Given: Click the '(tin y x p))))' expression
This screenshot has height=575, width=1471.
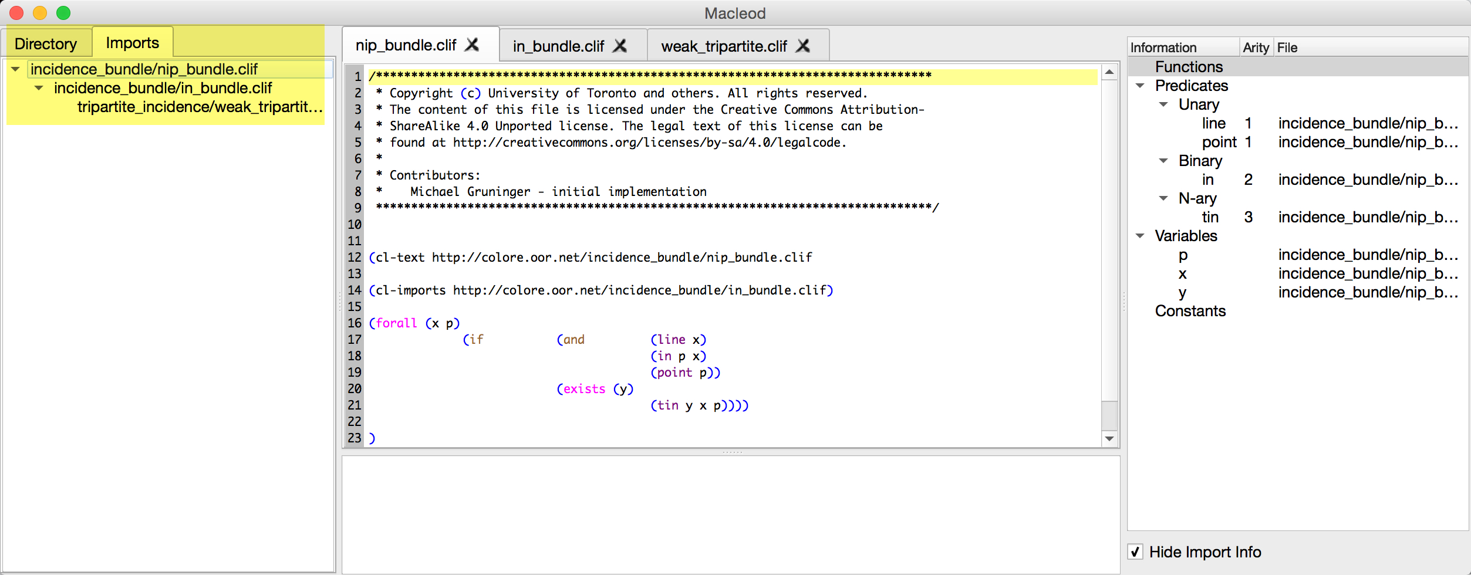Looking at the screenshot, I should 700,405.
